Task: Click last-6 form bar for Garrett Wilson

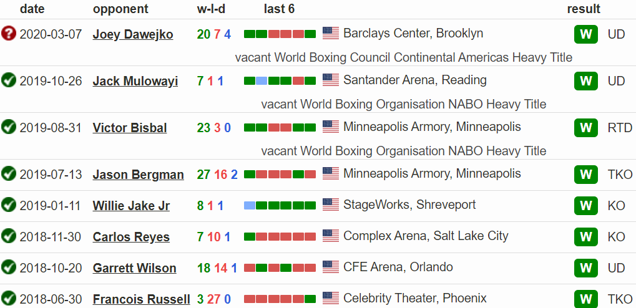Action: click(x=280, y=268)
